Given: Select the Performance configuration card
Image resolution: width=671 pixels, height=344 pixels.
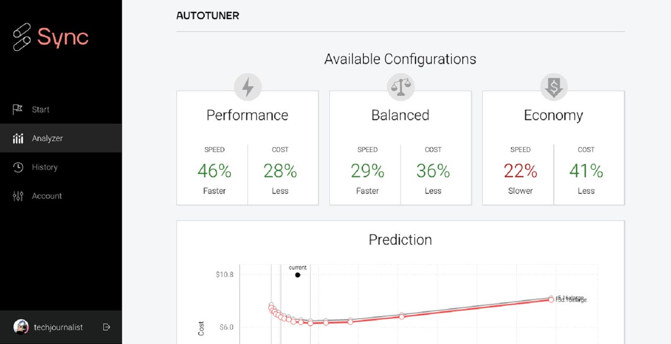Looking at the screenshot, I should click(247, 147).
